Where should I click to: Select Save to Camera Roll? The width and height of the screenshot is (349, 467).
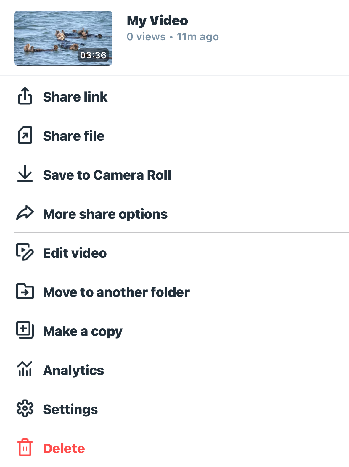[107, 175]
